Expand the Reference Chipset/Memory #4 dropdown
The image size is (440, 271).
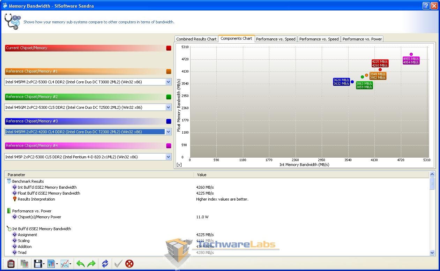[168, 157]
